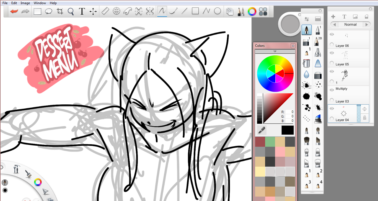Add a new layer with the plus button
378x201 pixels.
pyautogui.click(x=333, y=17)
